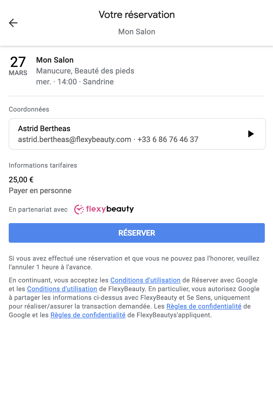Click the Manucure, Beauté des pieds service
This screenshot has width=273, height=419.
click(85, 71)
